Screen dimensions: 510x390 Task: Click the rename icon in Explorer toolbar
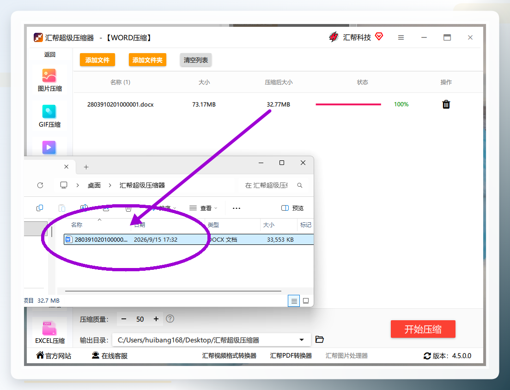click(84, 208)
